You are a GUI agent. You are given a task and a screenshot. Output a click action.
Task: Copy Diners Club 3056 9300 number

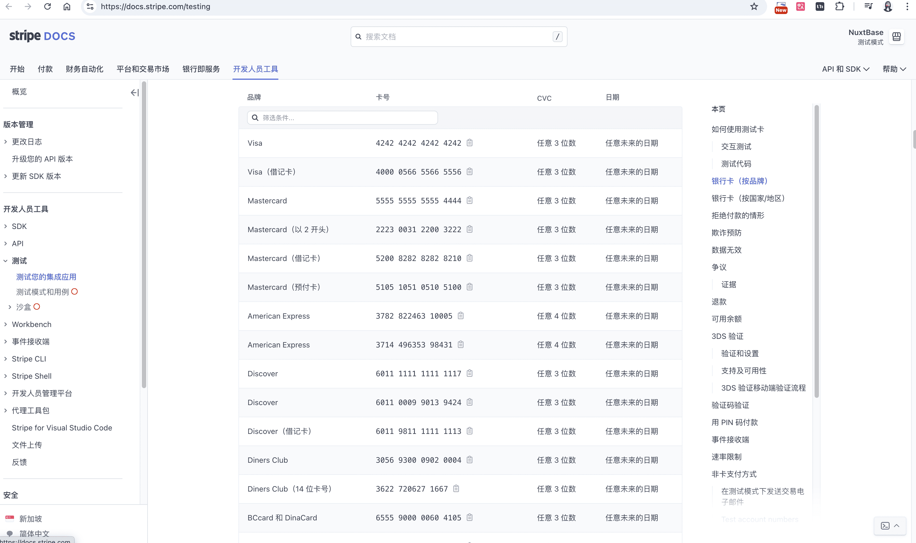click(x=469, y=460)
